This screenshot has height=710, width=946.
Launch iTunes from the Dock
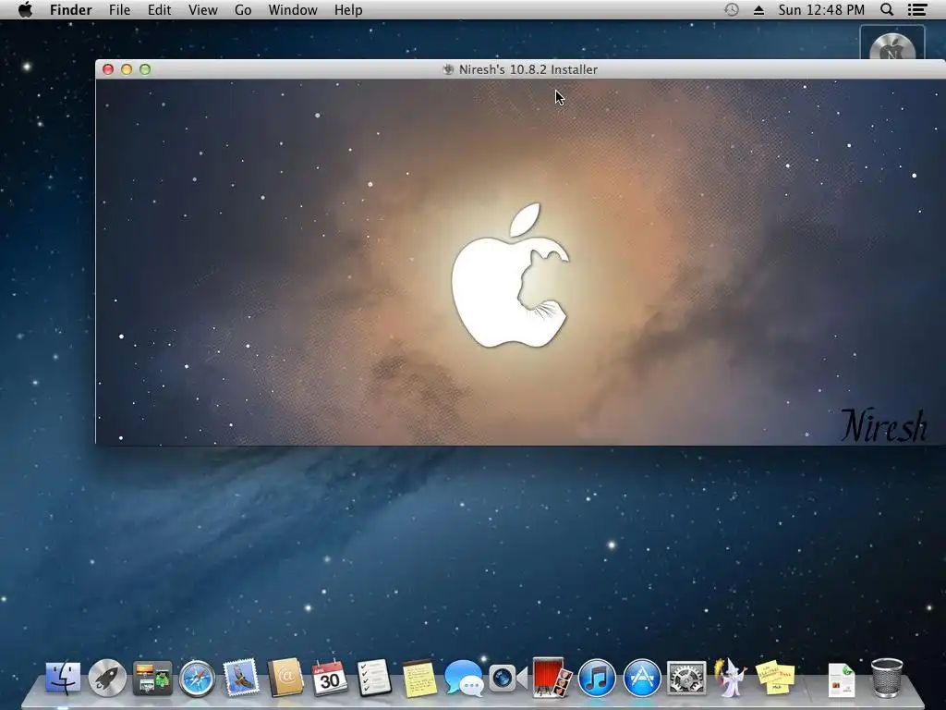click(597, 678)
